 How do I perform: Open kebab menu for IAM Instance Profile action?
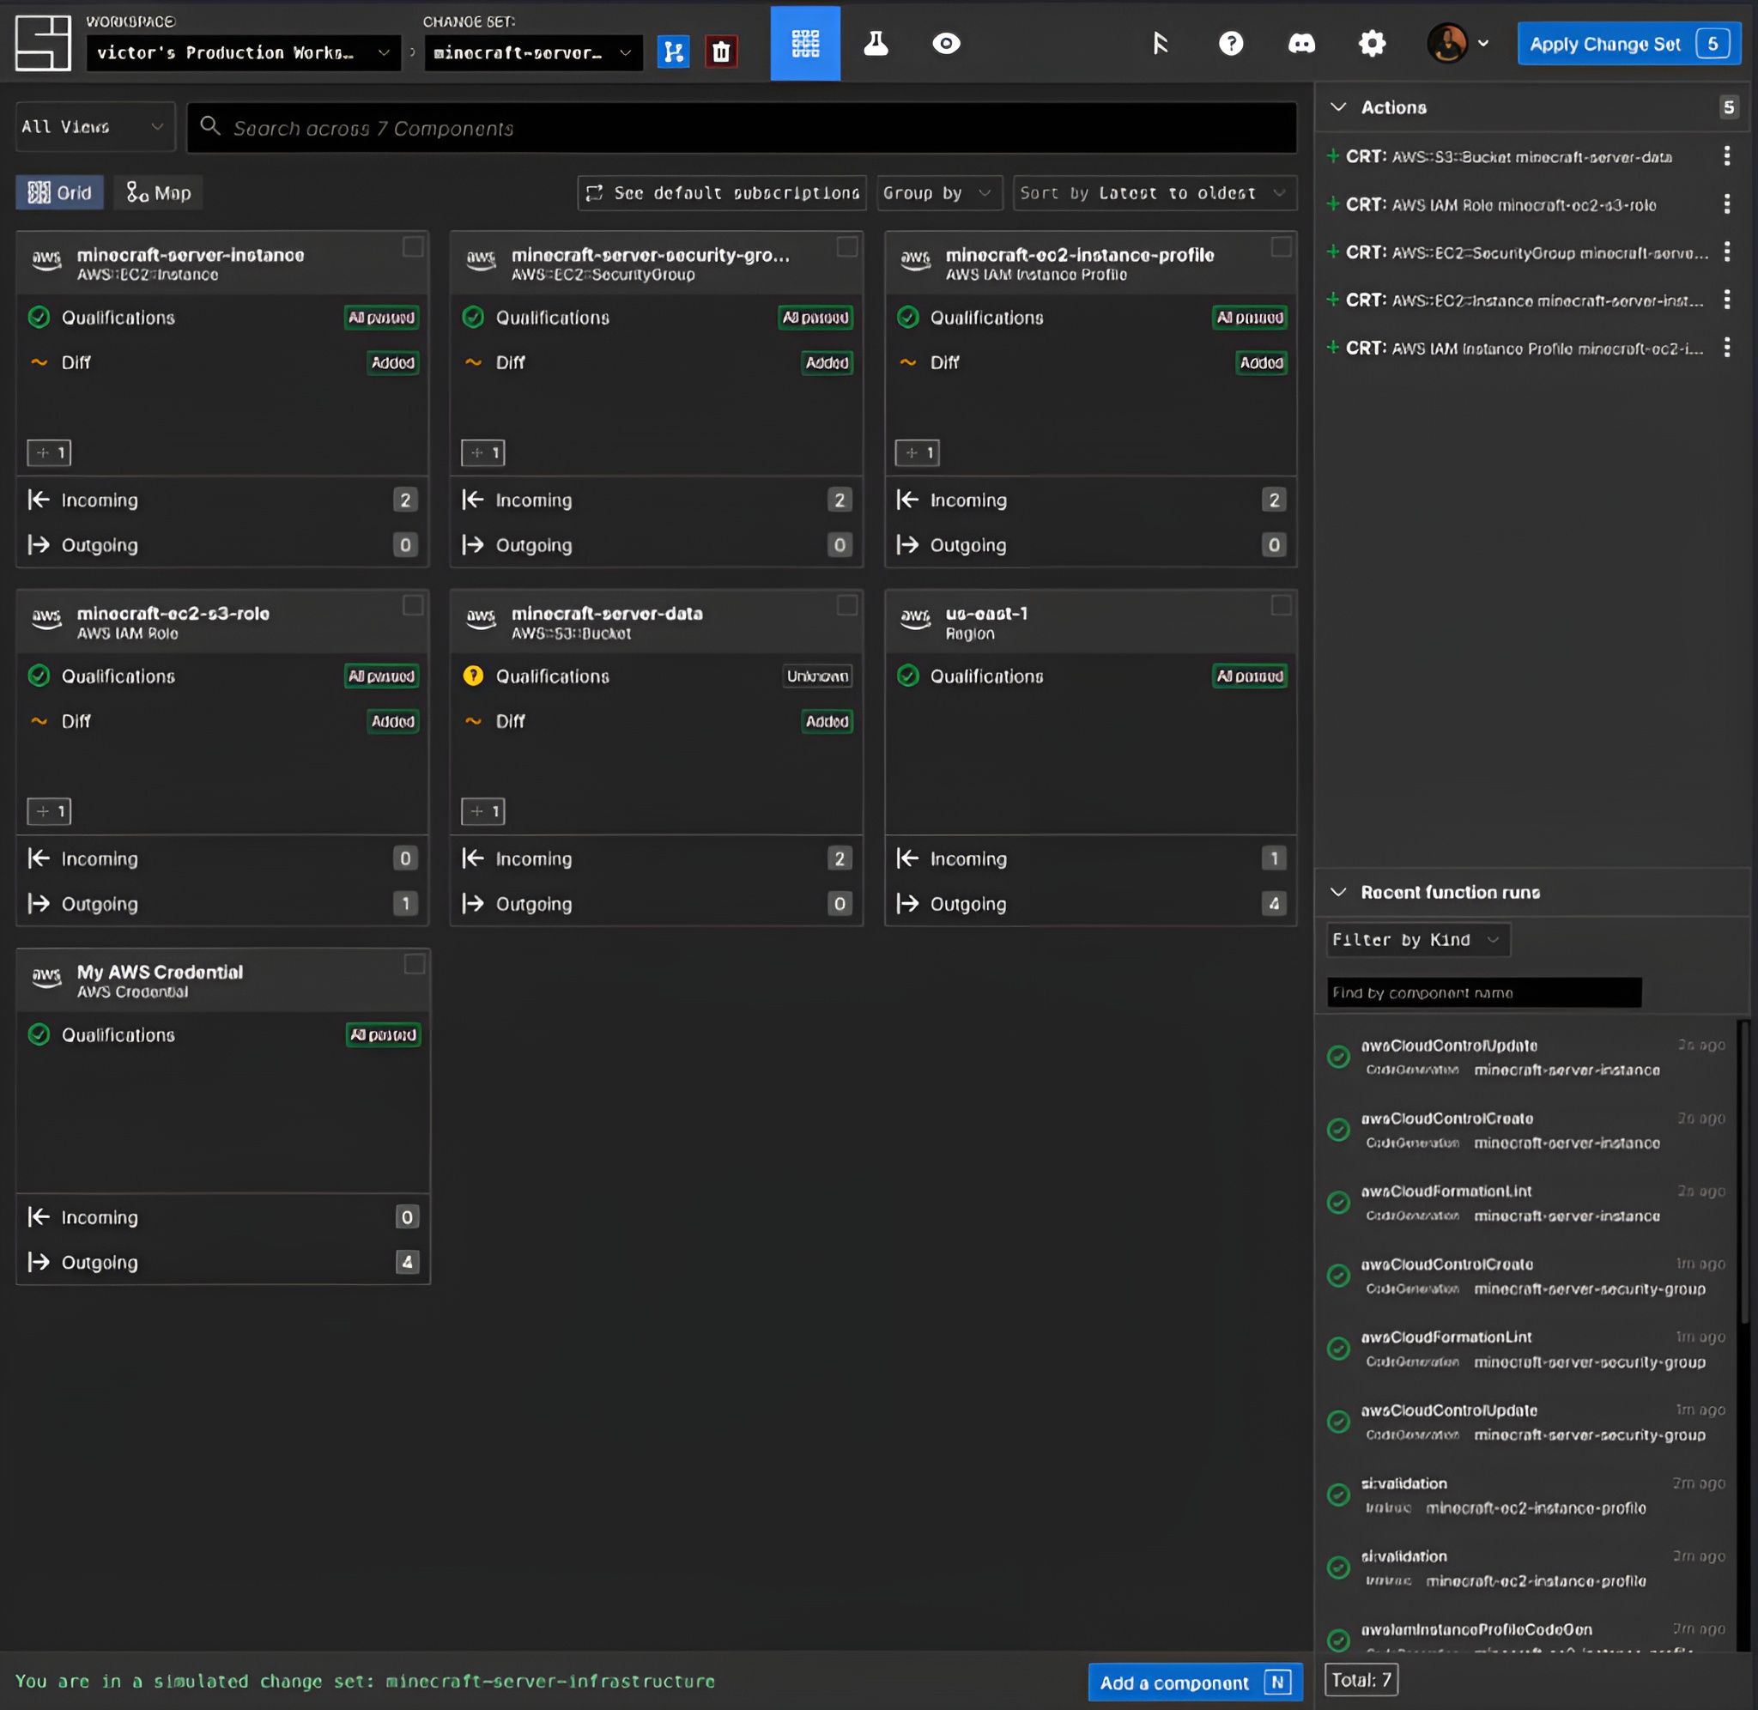coord(1726,348)
